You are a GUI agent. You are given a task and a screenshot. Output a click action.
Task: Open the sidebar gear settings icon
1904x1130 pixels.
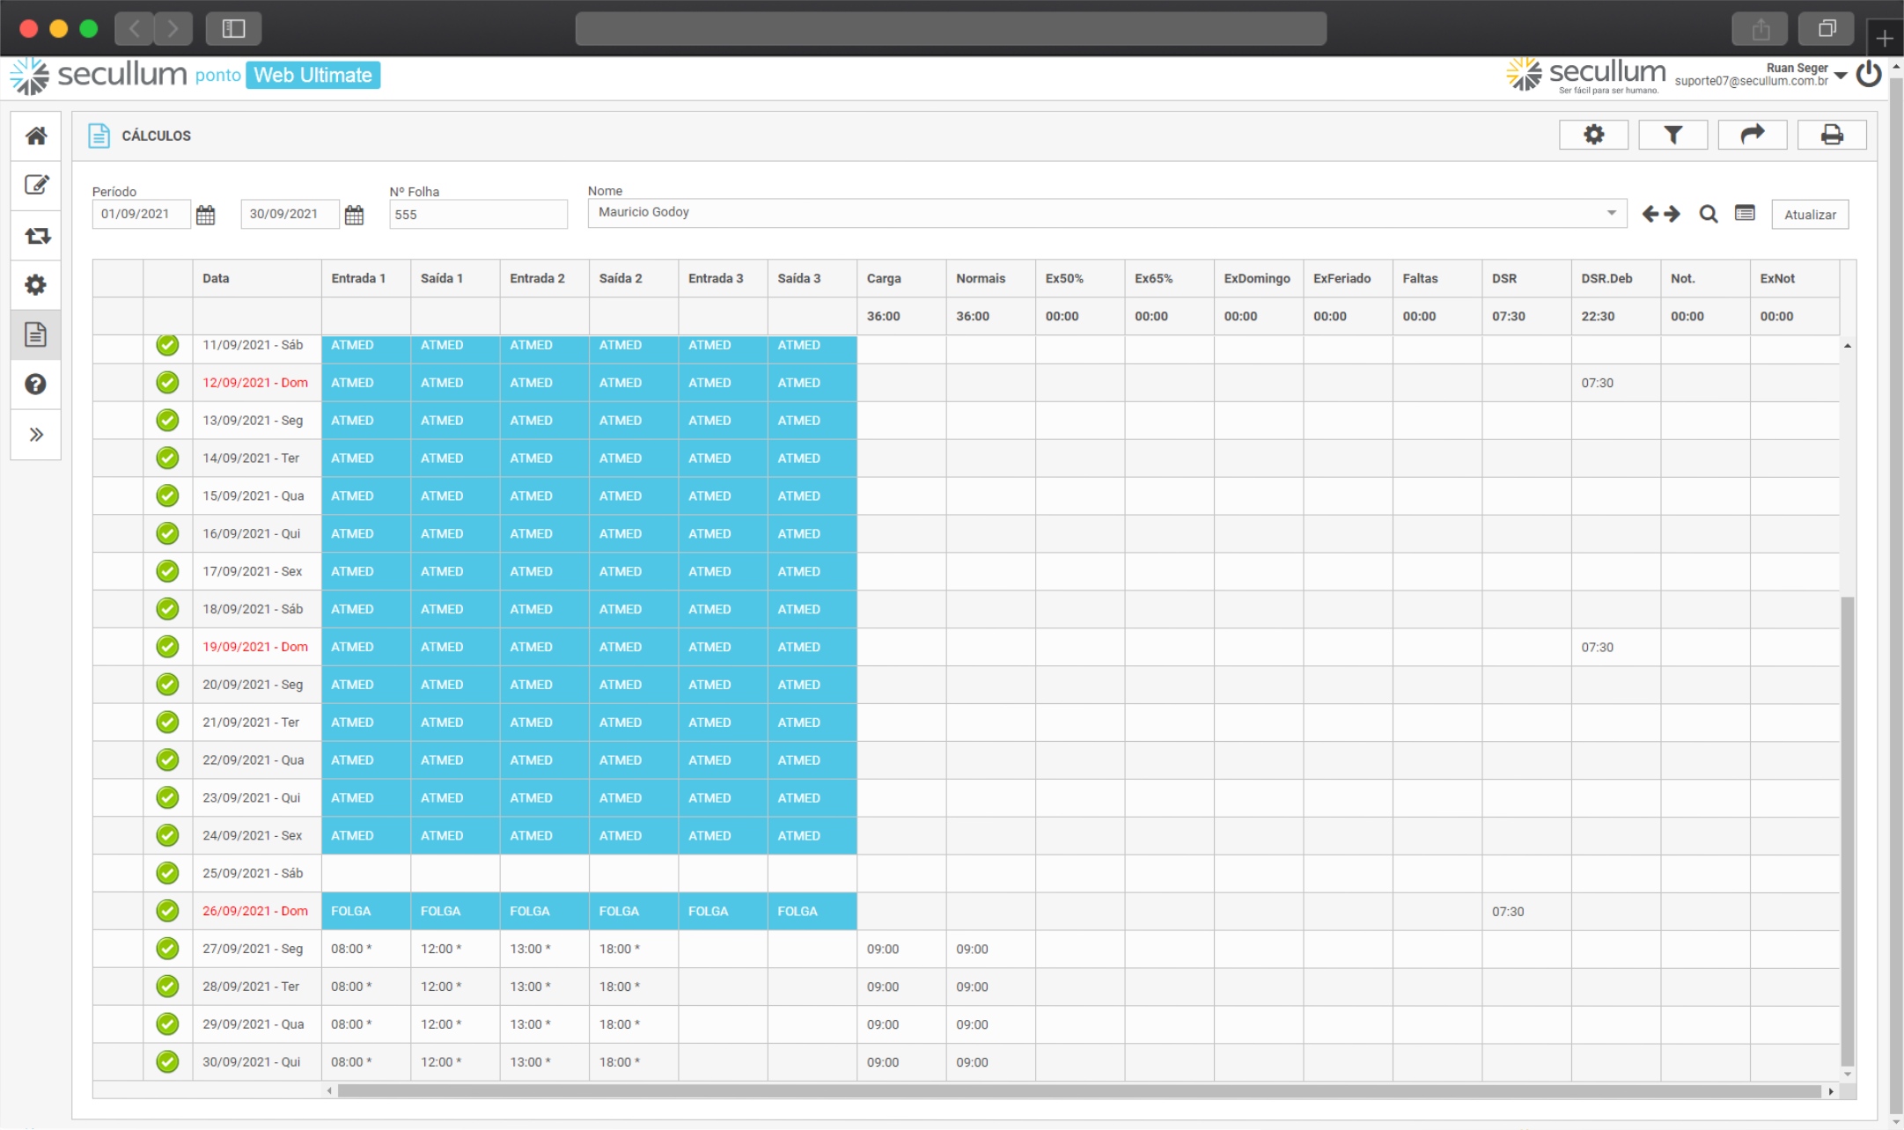[x=36, y=285]
